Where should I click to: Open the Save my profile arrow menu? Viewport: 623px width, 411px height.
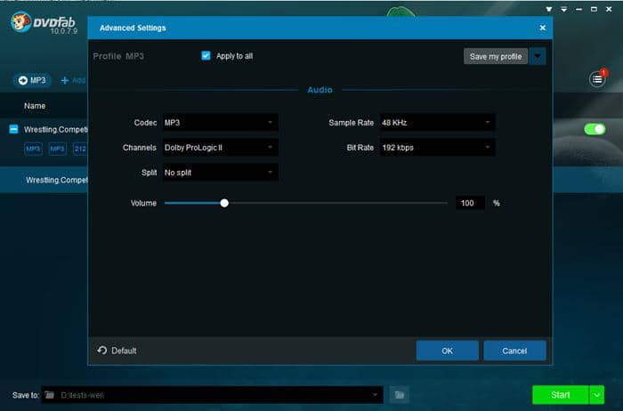pos(538,56)
